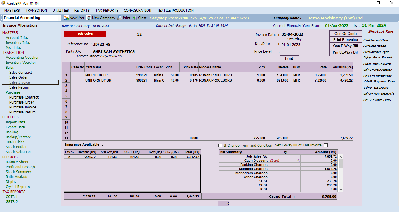This screenshot has width=399, height=212.
Task: Open GSTR-2 tax report
Action: tap(12, 202)
